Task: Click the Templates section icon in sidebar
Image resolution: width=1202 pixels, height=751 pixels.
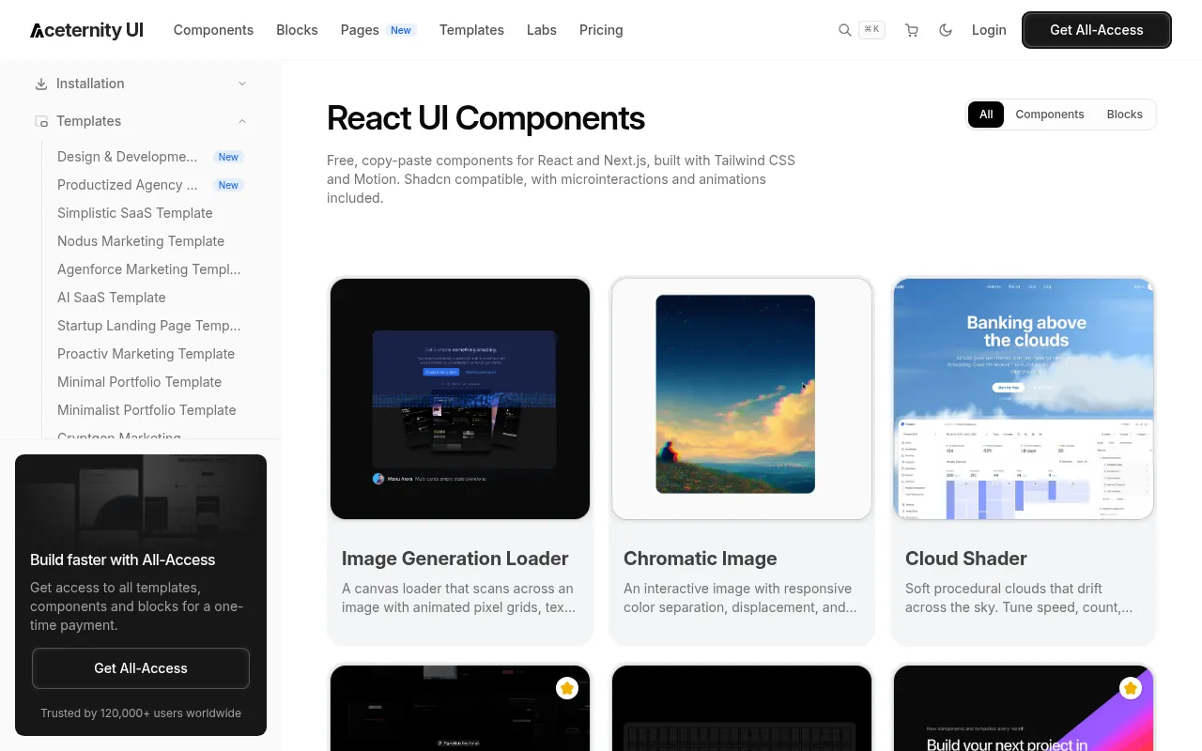Action: pos(41,121)
